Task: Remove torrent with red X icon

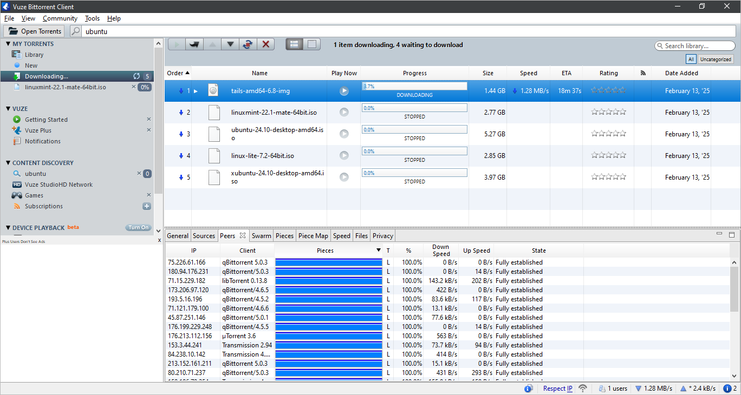Action: click(x=265, y=44)
